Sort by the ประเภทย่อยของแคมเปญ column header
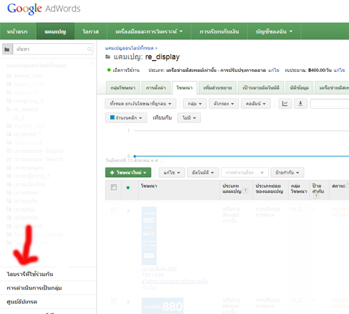 269,188
